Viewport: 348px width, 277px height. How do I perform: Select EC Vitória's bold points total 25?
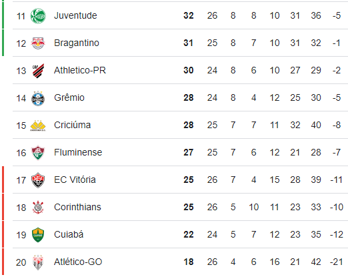coord(189,180)
